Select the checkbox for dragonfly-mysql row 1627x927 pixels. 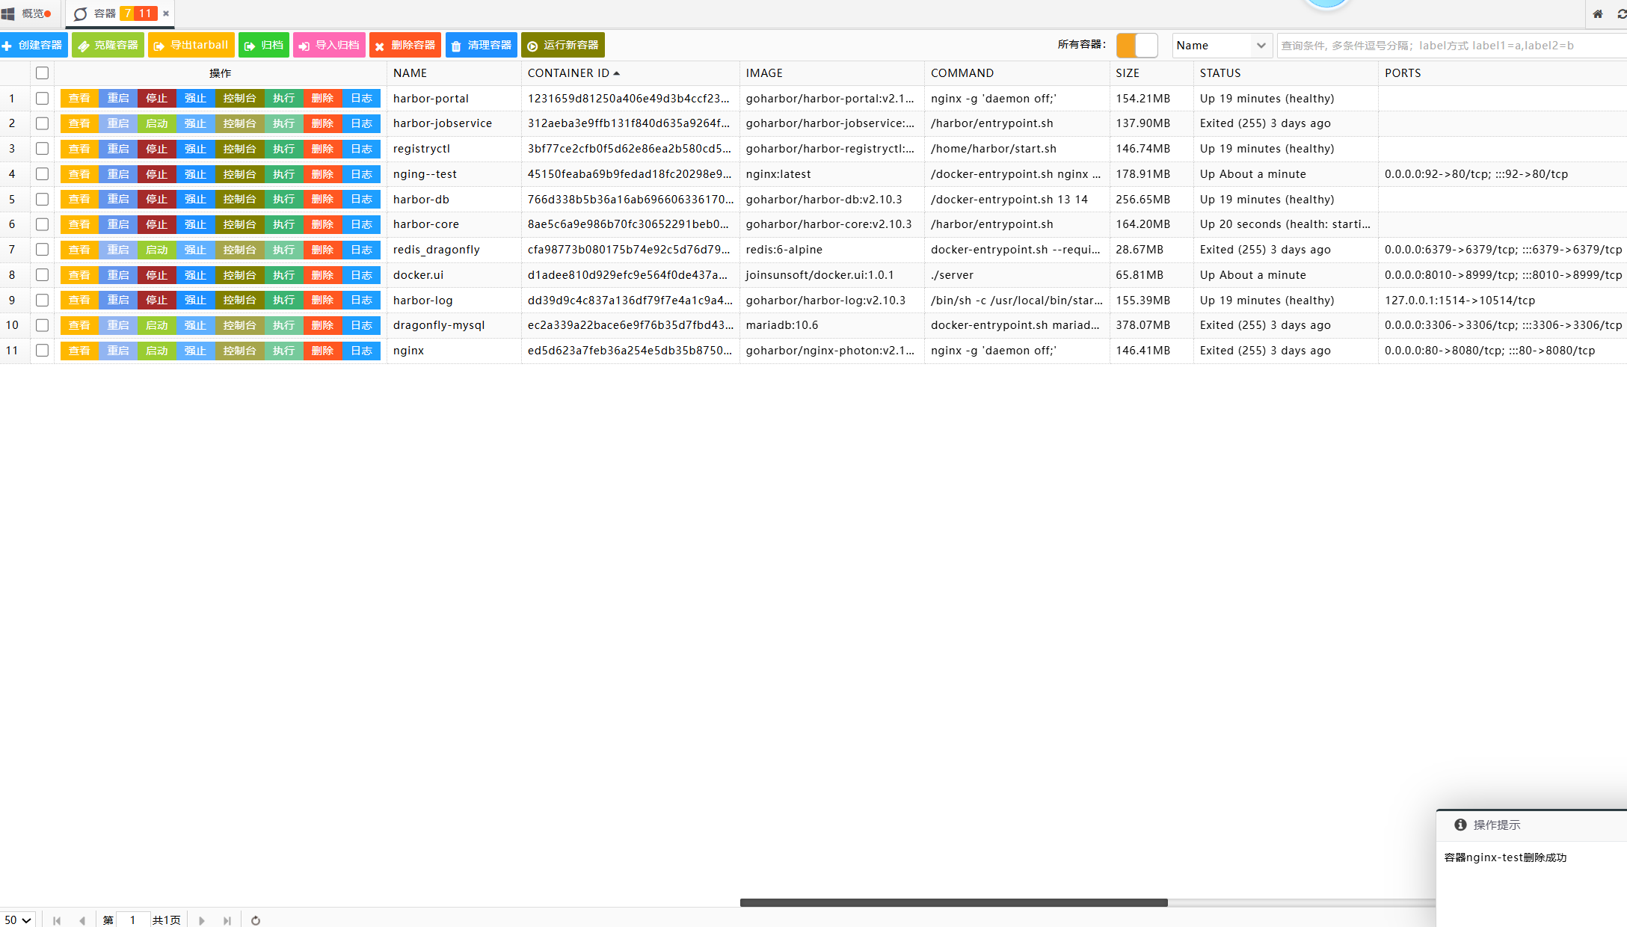tap(42, 325)
